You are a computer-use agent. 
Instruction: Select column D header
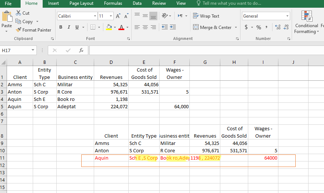pyautogui.click(x=111, y=62)
